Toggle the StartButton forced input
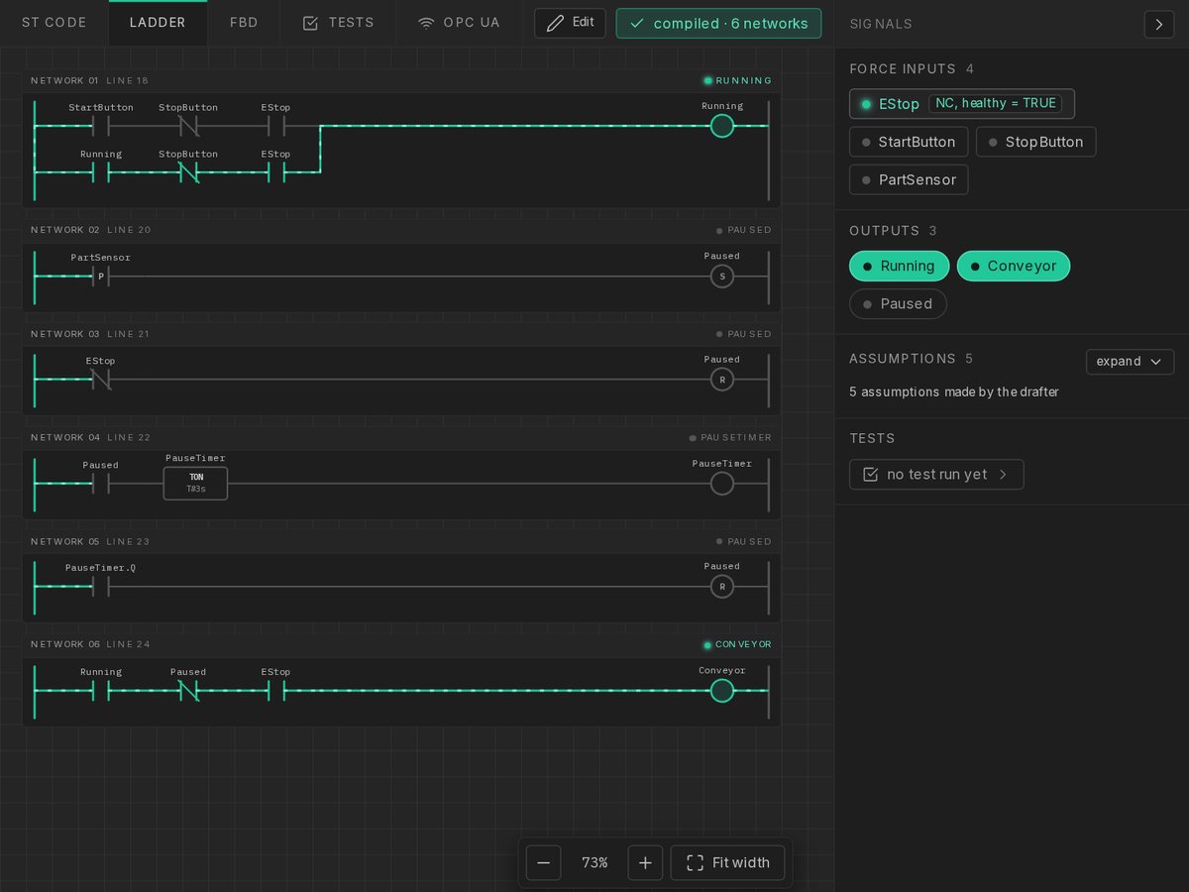 [909, 142]
